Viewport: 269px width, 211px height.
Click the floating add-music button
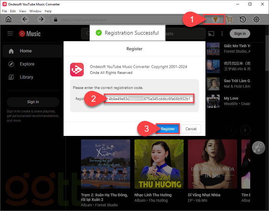point(258,147)
